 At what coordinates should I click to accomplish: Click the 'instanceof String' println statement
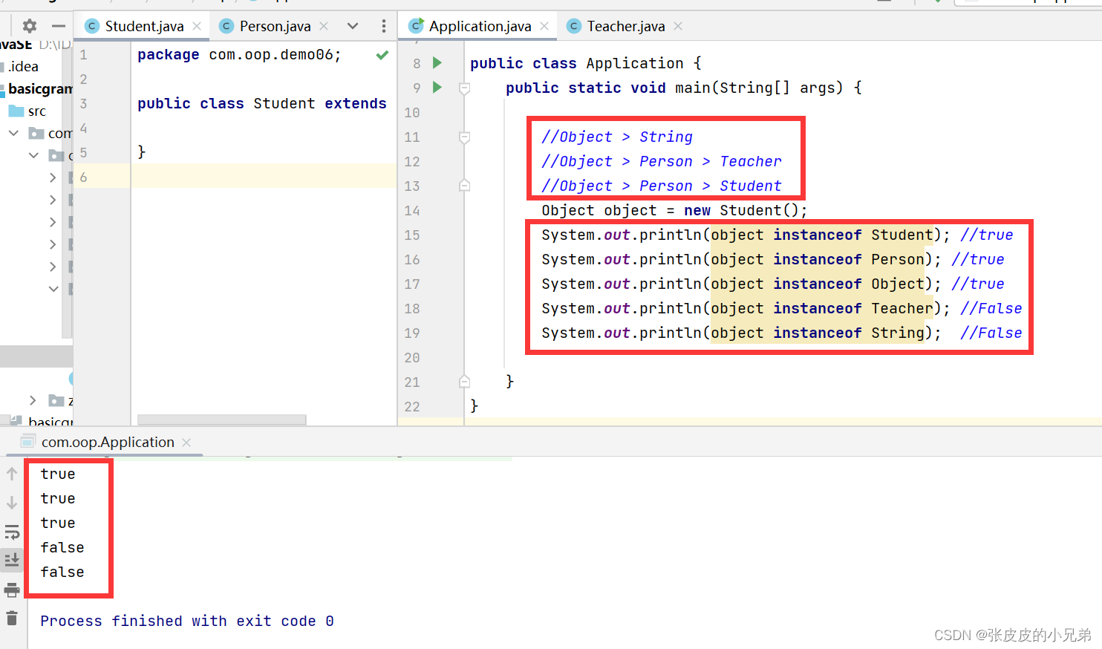tap(741, 333)
